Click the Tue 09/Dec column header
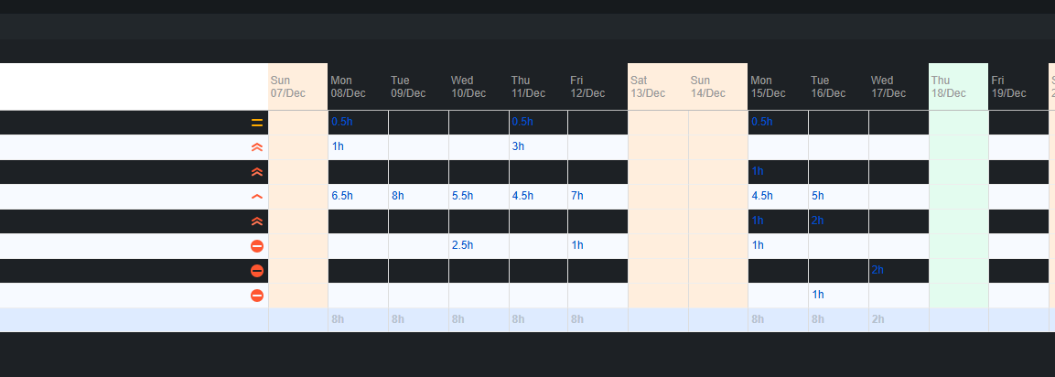 pos(418,87)
